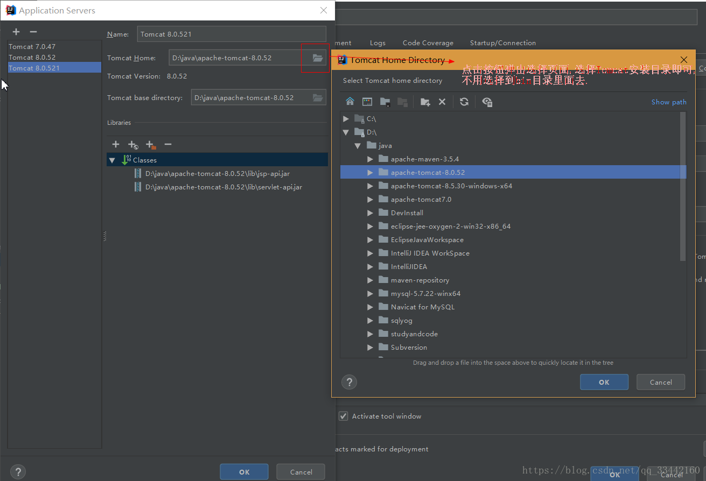Click the directory tree vertical scrollbar

click(683, 186)
